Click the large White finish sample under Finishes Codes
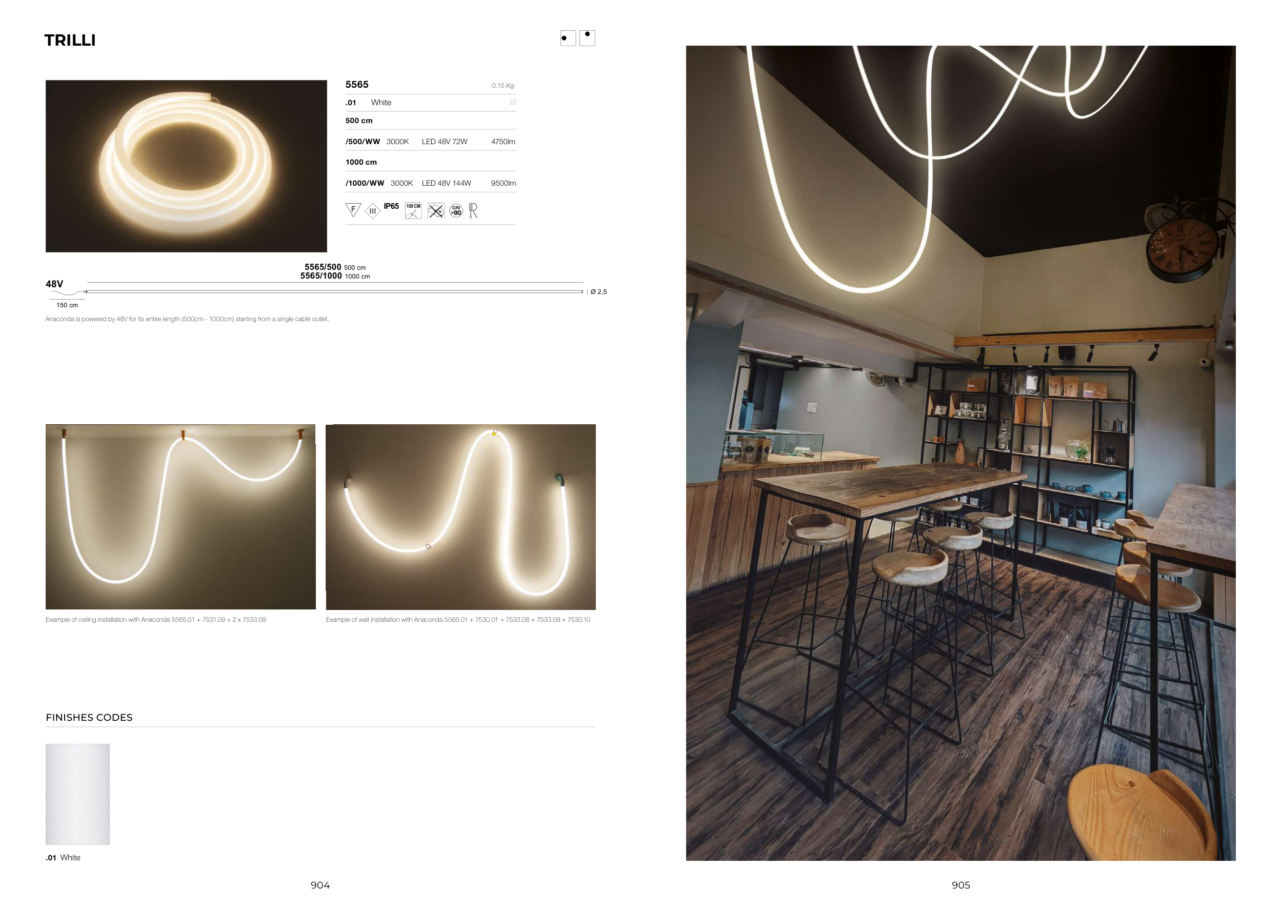 pos(77,794)
